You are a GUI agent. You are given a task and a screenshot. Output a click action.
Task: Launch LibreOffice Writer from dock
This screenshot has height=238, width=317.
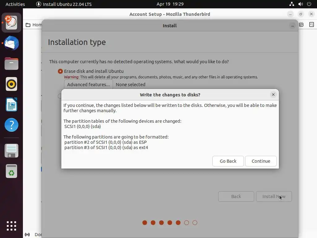(11, 104)
